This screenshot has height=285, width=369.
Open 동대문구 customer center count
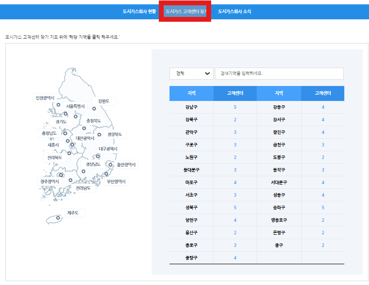coord(235,170)
